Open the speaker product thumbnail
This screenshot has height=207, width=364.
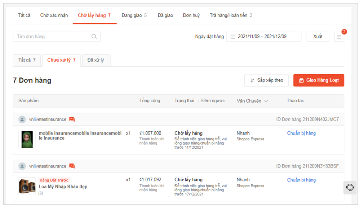27,186
